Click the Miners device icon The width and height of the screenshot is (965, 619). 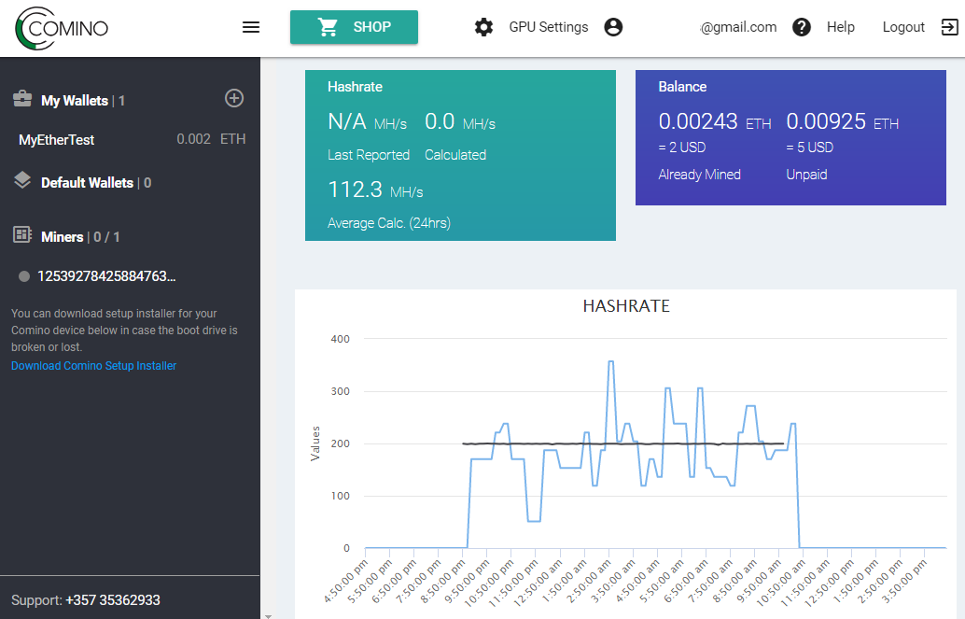[22, 236]
